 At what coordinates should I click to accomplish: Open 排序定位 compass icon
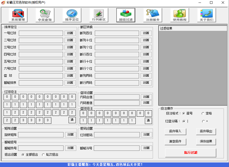pyautogui.click(x=72, y=15)
